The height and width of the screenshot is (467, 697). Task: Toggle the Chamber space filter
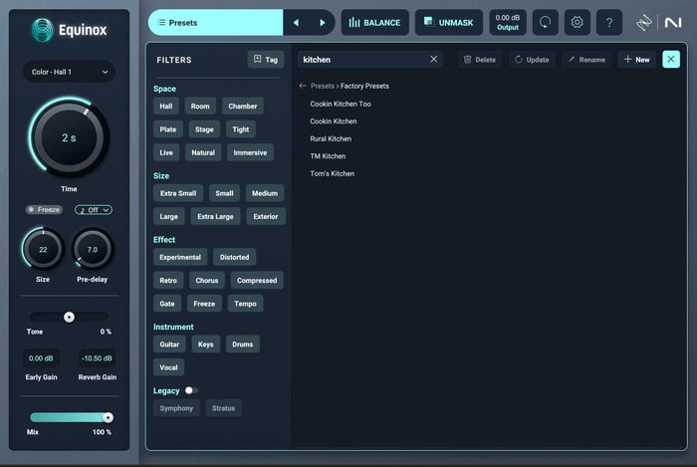243,107
